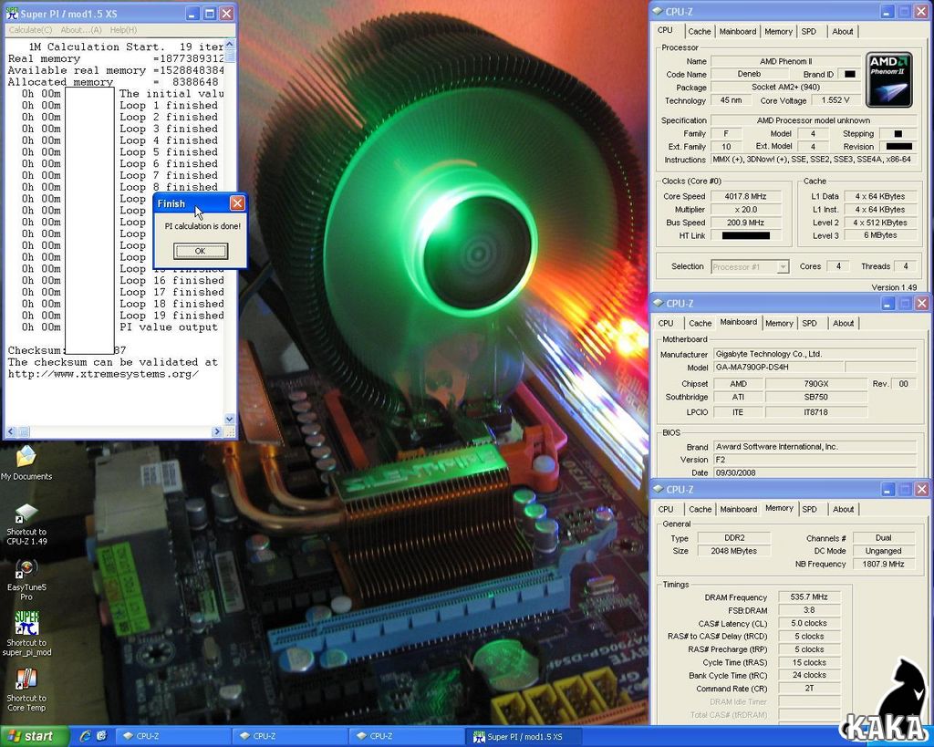Screen dimensions: 934x747
Task: Open the Shortcut to CPU-Z 1.49 icon
Action: coord(26,523)
